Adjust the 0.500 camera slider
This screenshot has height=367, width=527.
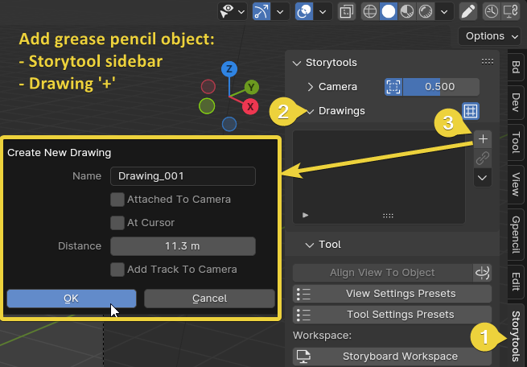pos(441,87)
